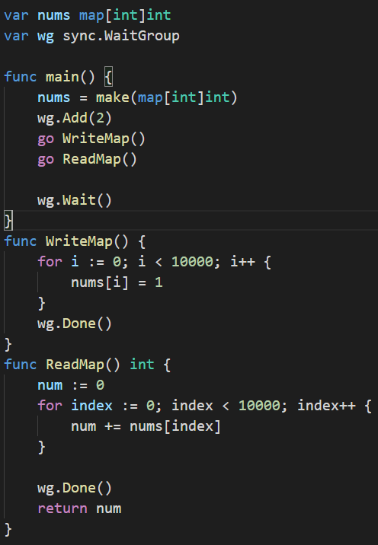378x545 pixels.
Task: Click 'wg.Done()' inside WriteMap function
Action: point(75,323)
